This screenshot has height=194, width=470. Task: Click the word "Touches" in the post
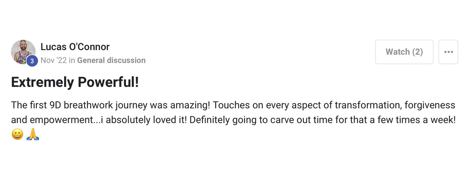[x=231, y=105]
